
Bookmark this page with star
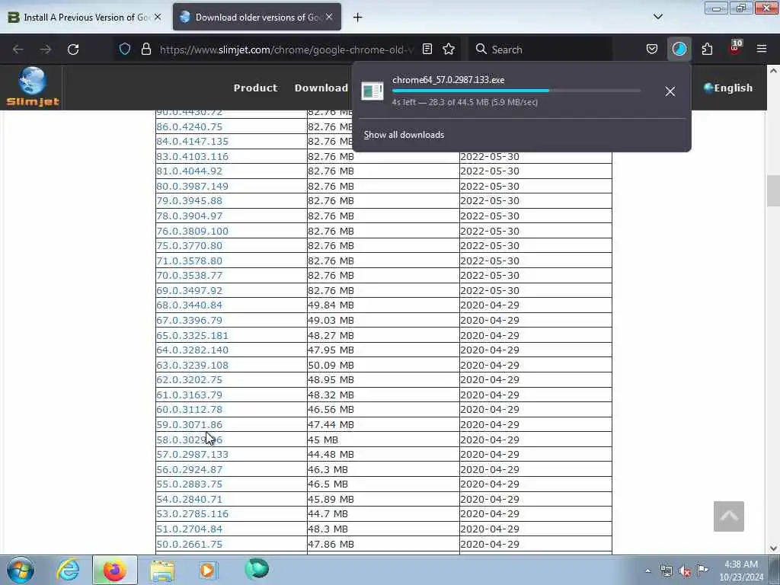click(x=449, y=49)
